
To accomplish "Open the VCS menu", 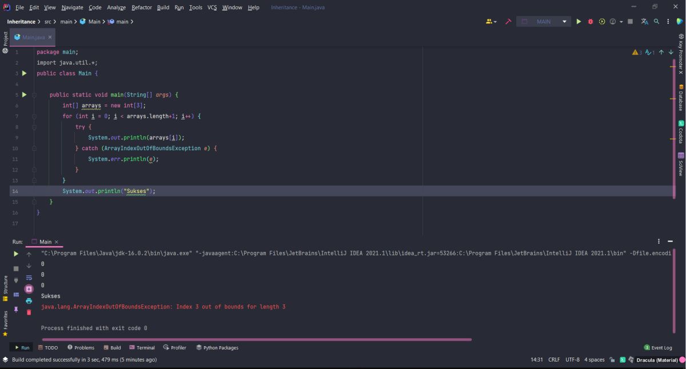I will coord(212,7).
